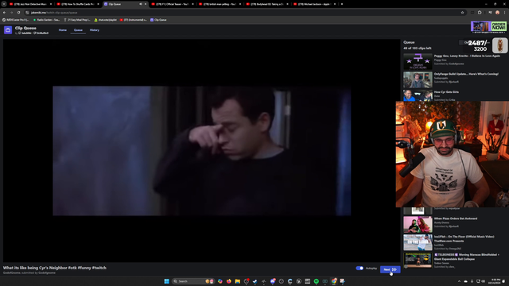Viewport: 509px width, 286px height.
Task: Click the Windows Start button
Action: (166, 281)
